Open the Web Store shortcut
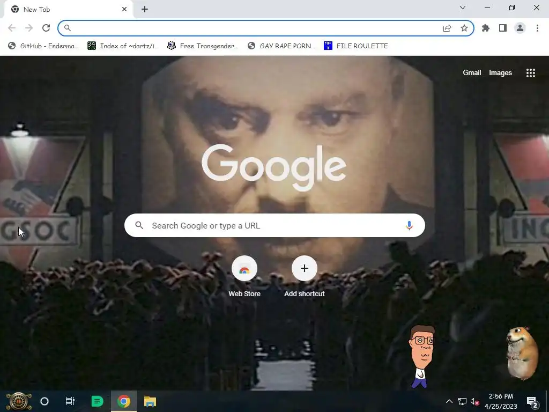Screen dimensions: 549x412 coord(244,277)
